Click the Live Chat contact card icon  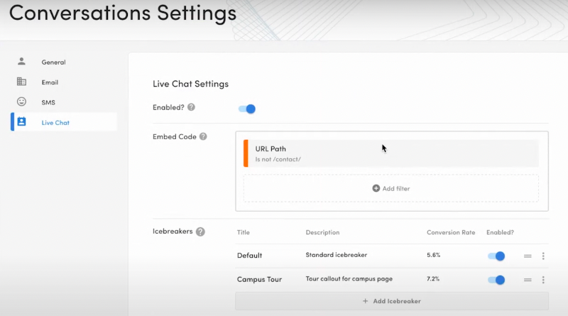click(21, 122)
